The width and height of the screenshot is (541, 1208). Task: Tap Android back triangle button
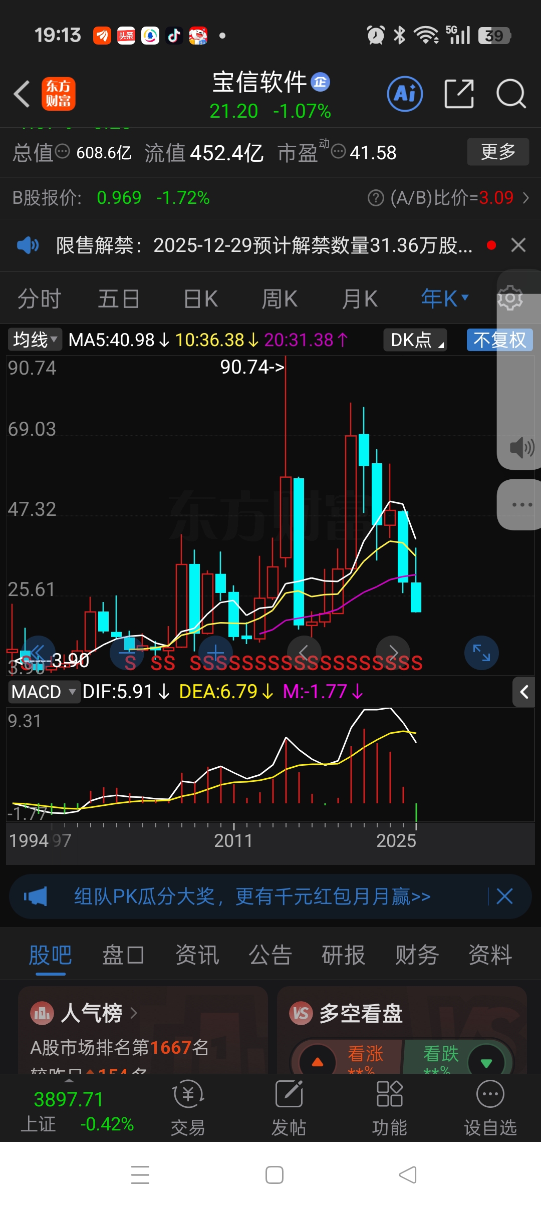[408, 1175]
